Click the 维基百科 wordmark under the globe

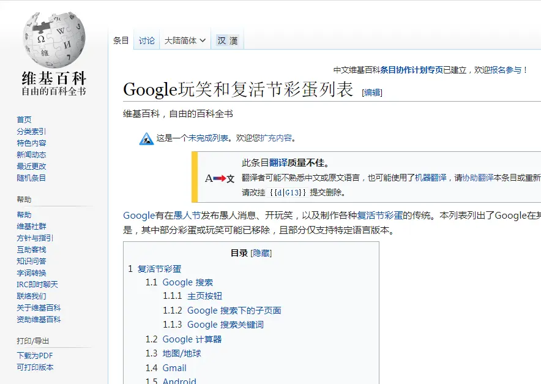54,79
